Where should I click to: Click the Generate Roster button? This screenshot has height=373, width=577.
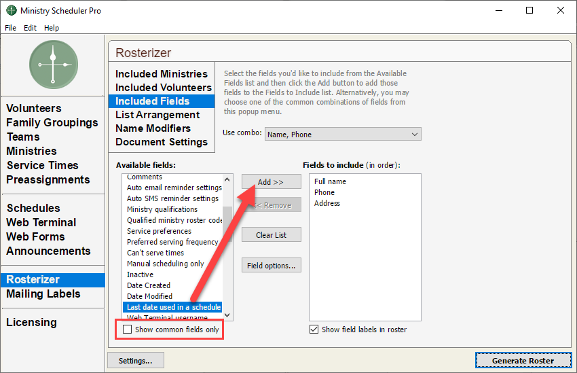(x=523, y=361)
